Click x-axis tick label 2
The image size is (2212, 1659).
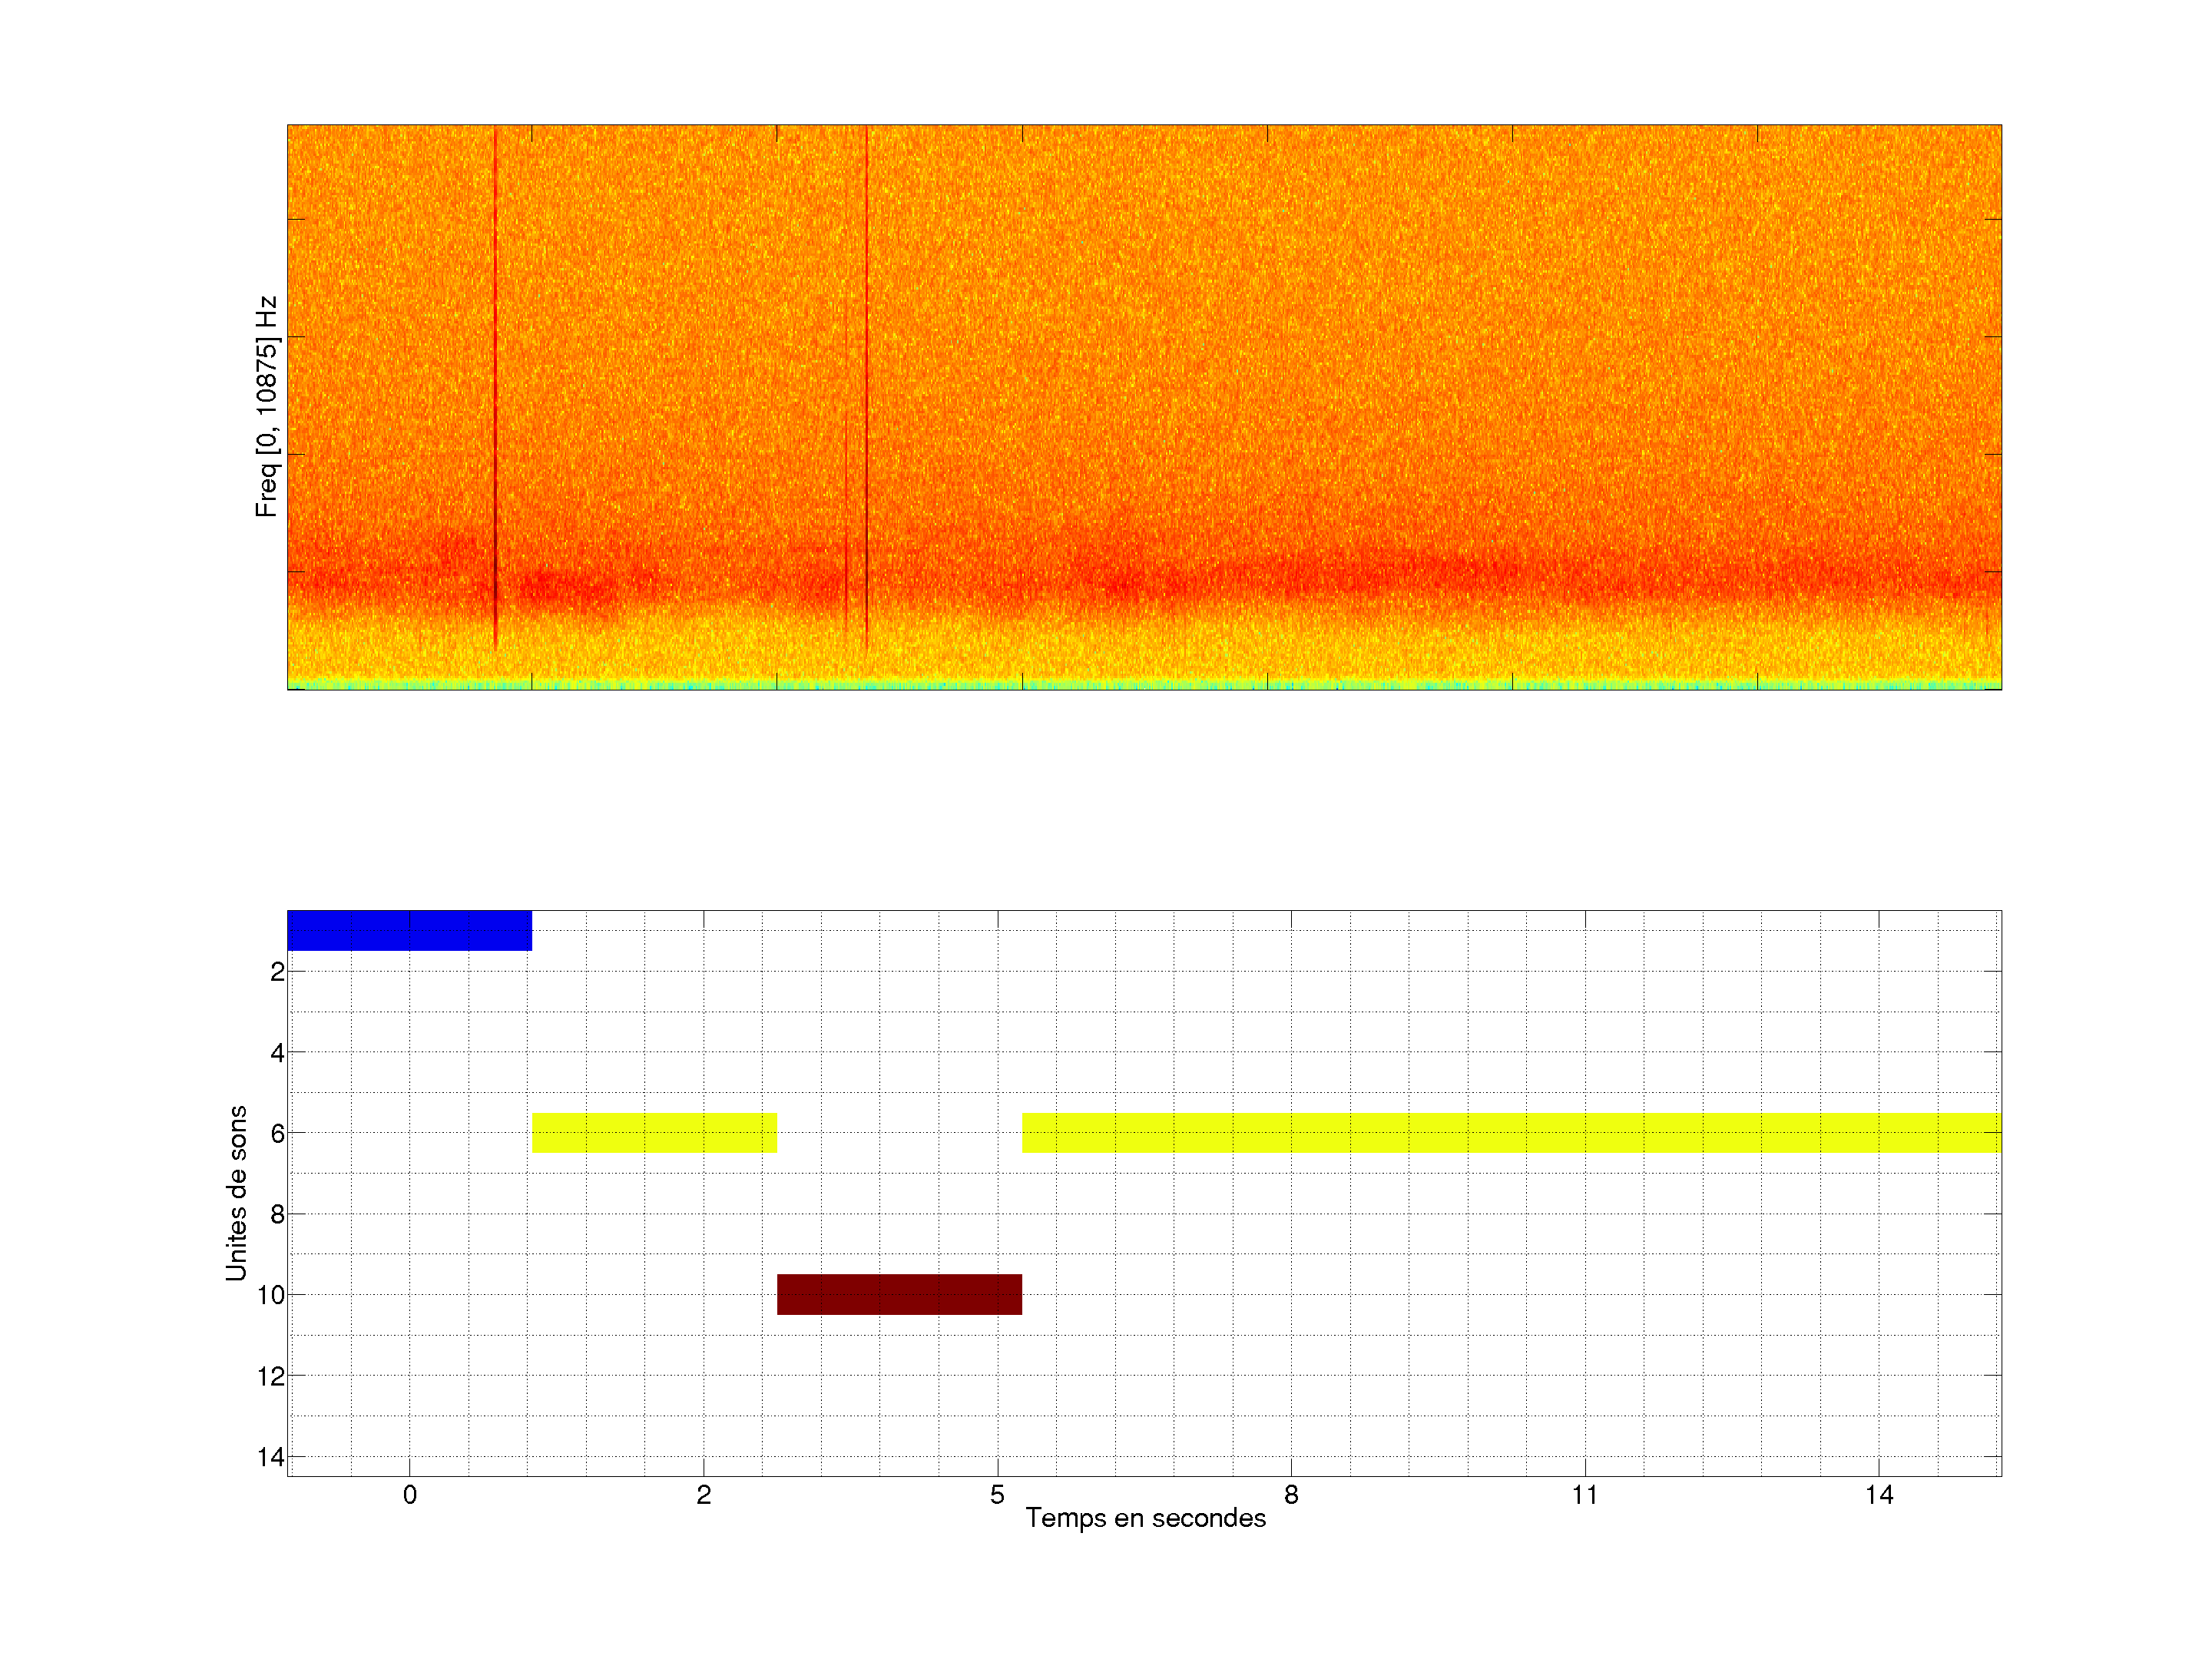(x=704, y=1495)
